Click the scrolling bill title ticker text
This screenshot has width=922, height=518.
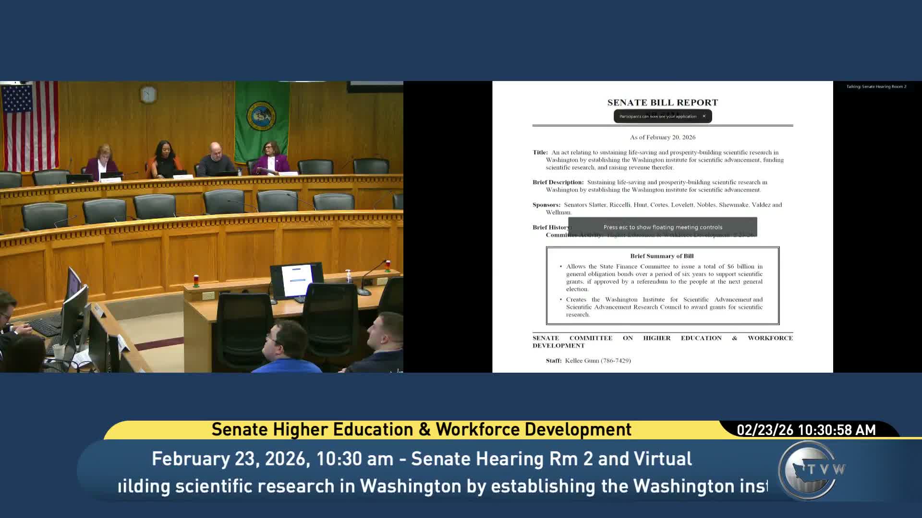442,486
